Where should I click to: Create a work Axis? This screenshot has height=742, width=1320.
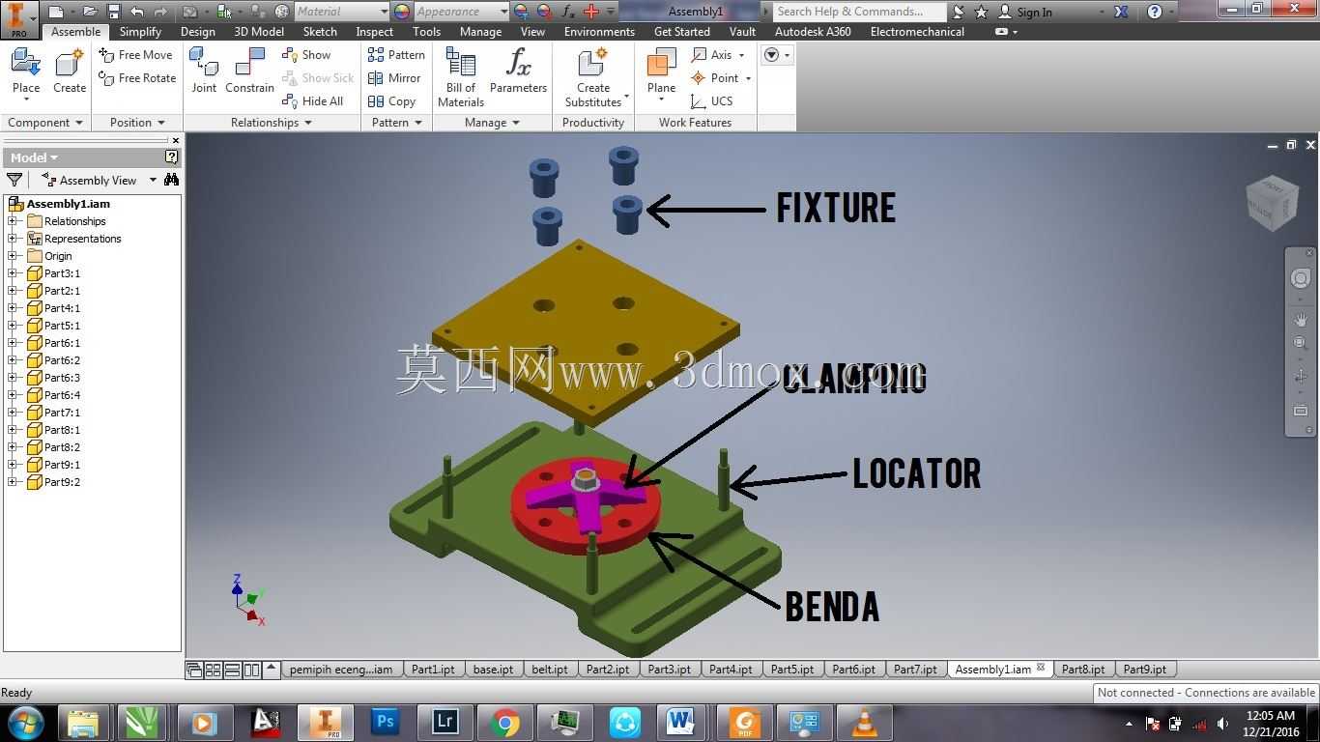(717, 55)
